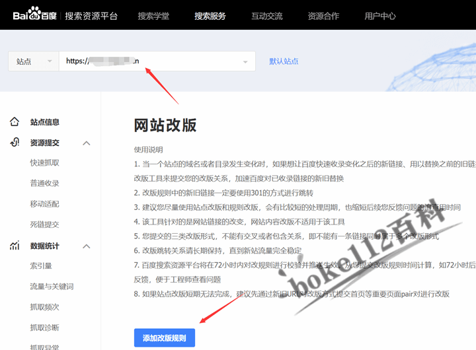Click instruction line 6 about 改版跳转关系

[218, 251]
